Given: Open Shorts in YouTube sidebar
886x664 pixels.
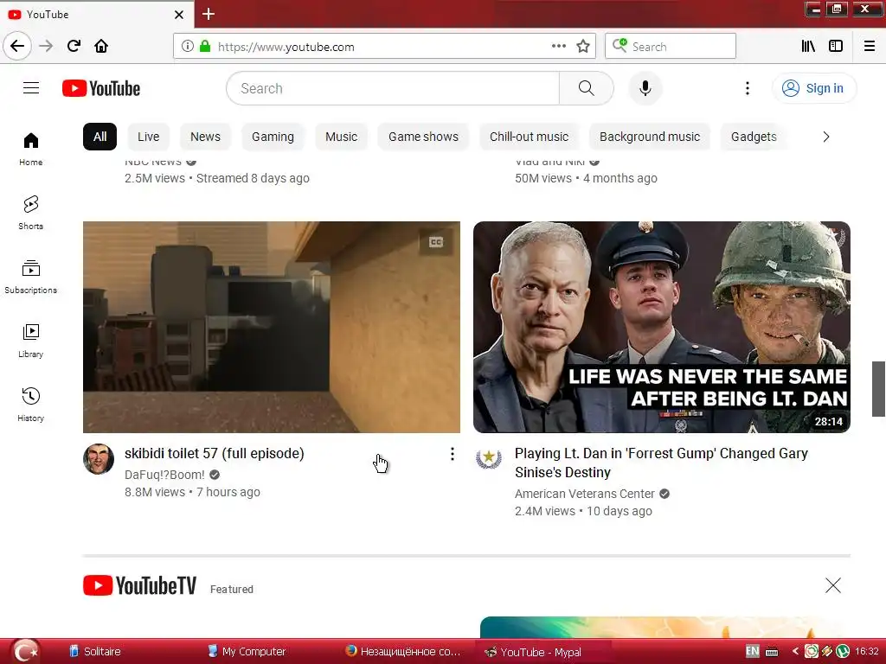Looking at the screenshot, I should (x=31, y=213).
